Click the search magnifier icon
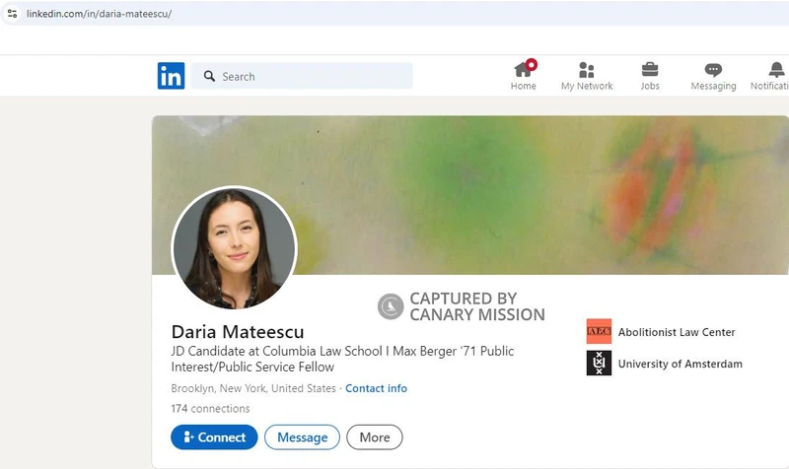This screenshot has width=789, height=469. coord(209,76)
